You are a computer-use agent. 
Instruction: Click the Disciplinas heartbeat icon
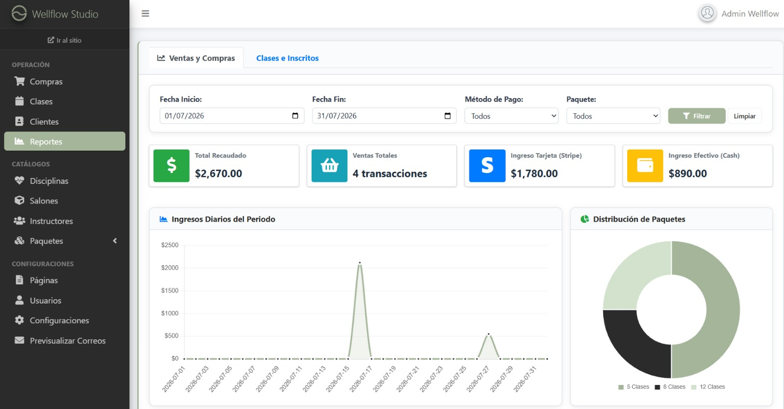coord(20,181)
